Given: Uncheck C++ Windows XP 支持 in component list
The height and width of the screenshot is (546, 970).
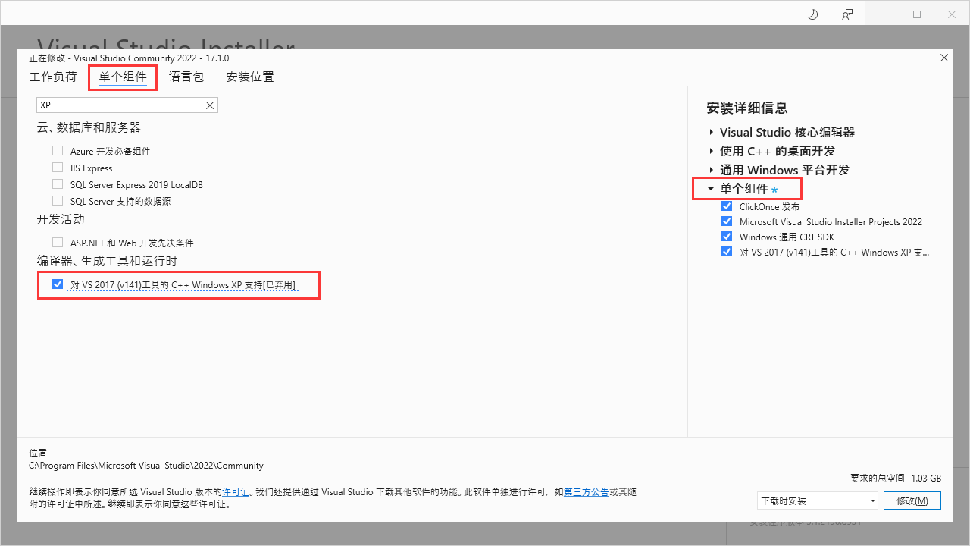Looking at the screenshot, I should pos(58,284).
